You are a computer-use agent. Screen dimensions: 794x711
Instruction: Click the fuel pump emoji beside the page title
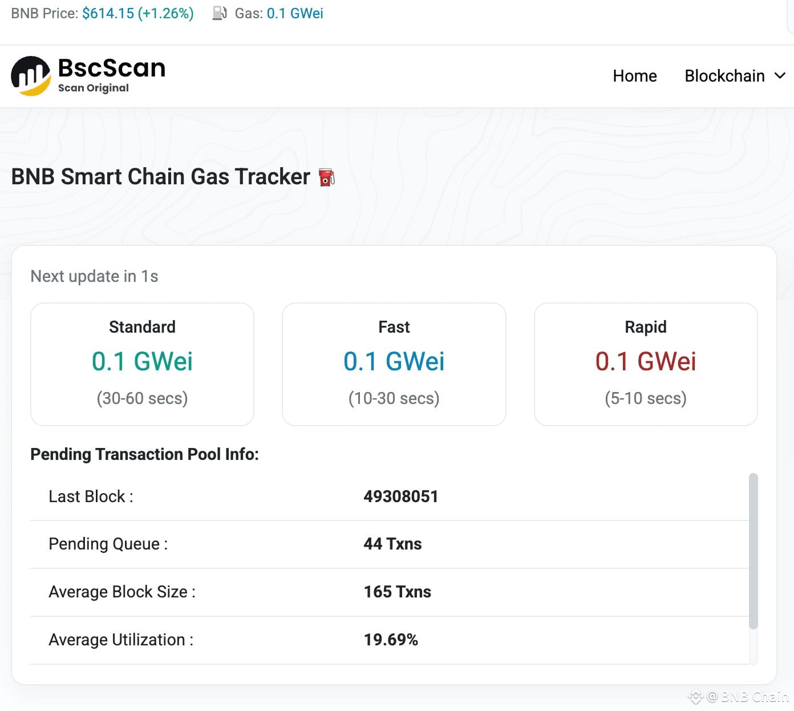(325, 177)
